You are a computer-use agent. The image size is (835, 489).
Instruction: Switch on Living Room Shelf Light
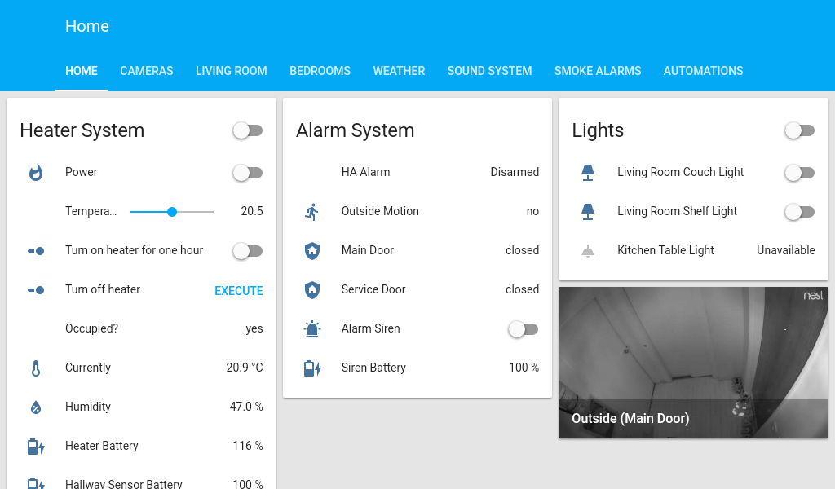799,212
